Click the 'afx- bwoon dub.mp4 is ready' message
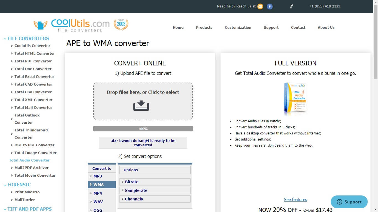 [143, 143]
